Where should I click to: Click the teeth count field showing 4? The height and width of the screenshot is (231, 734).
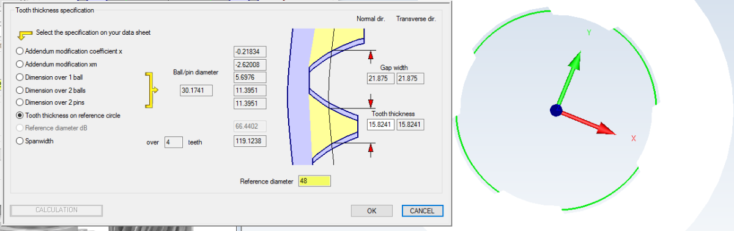coord(174,142)
